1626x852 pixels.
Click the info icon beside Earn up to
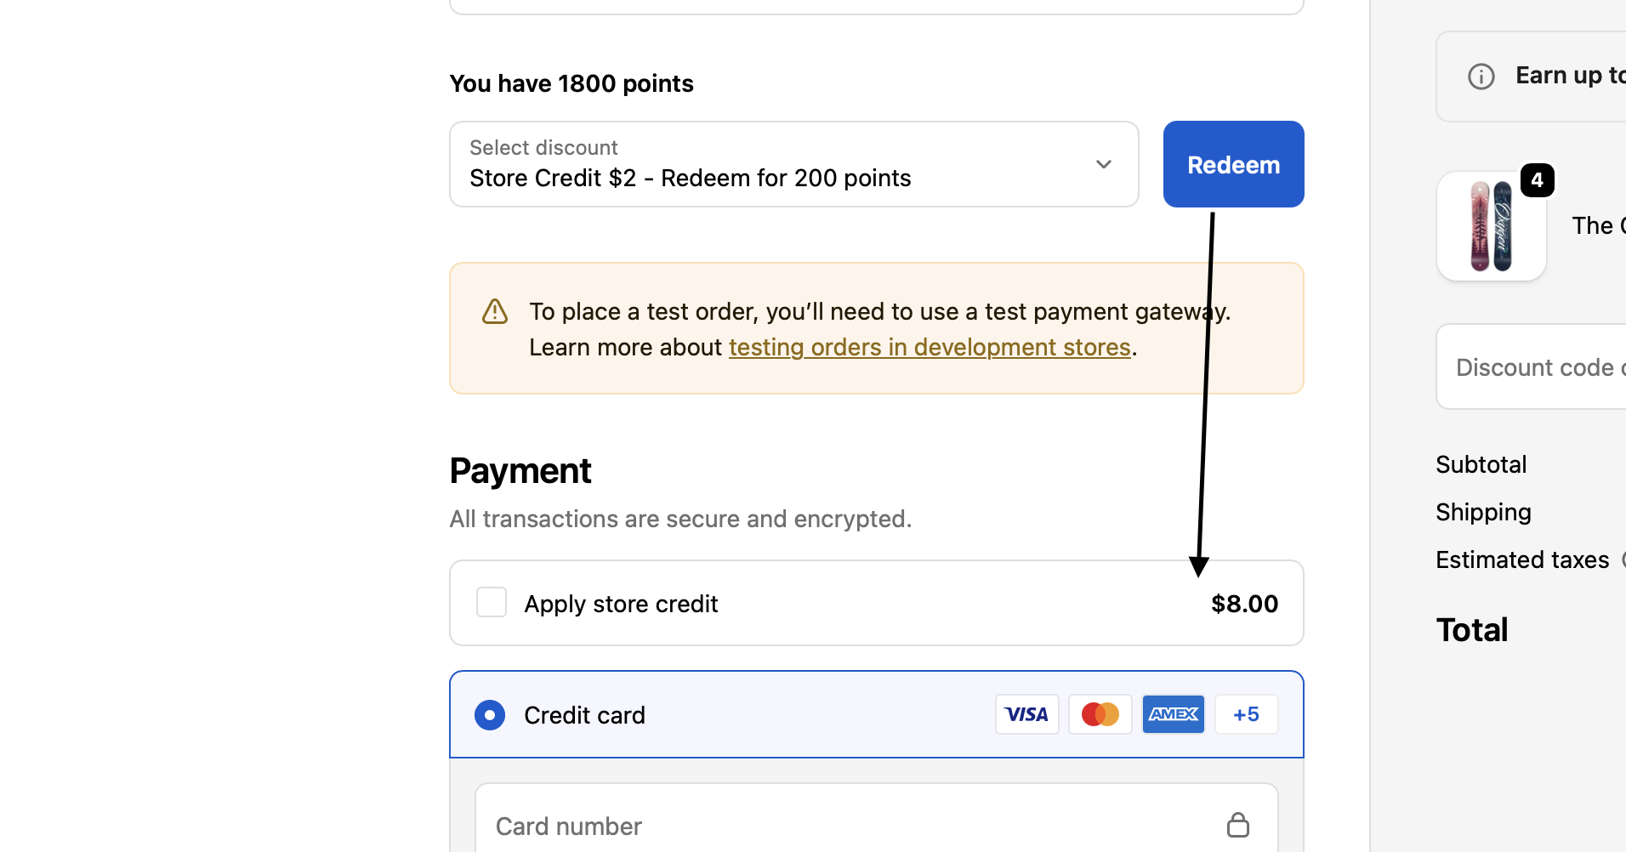(x=1481, y=77)
